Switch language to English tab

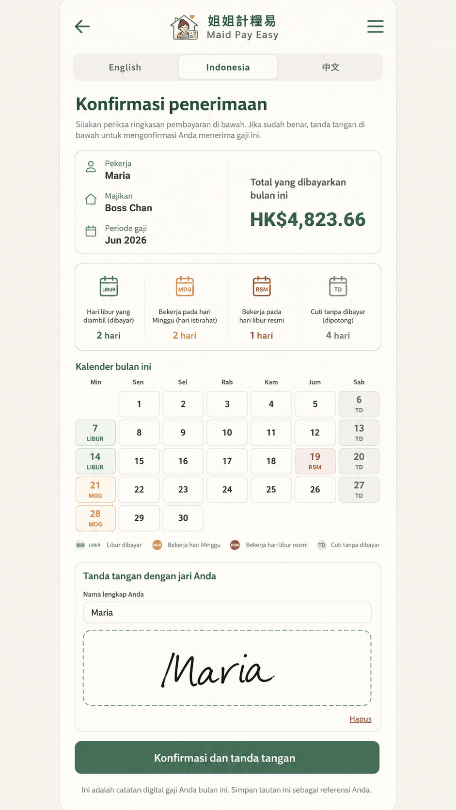coord(125,67)
